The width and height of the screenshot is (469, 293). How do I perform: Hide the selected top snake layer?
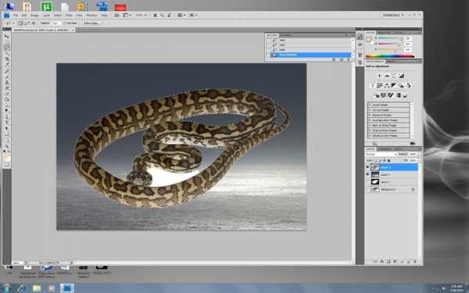[367, 167]
